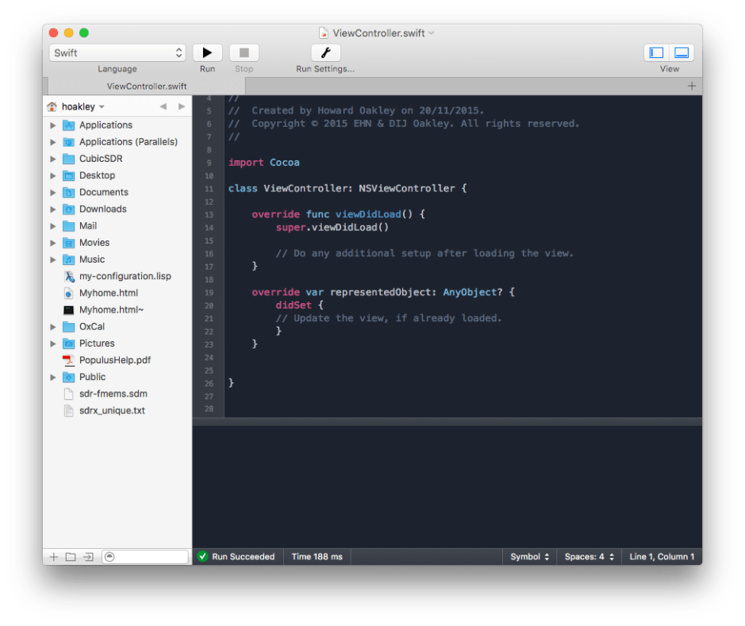Click the new folder icon in sidebar footer
The width and height of the screenshot is (745, 626).
pyautogui.click(x=71, y=557)
